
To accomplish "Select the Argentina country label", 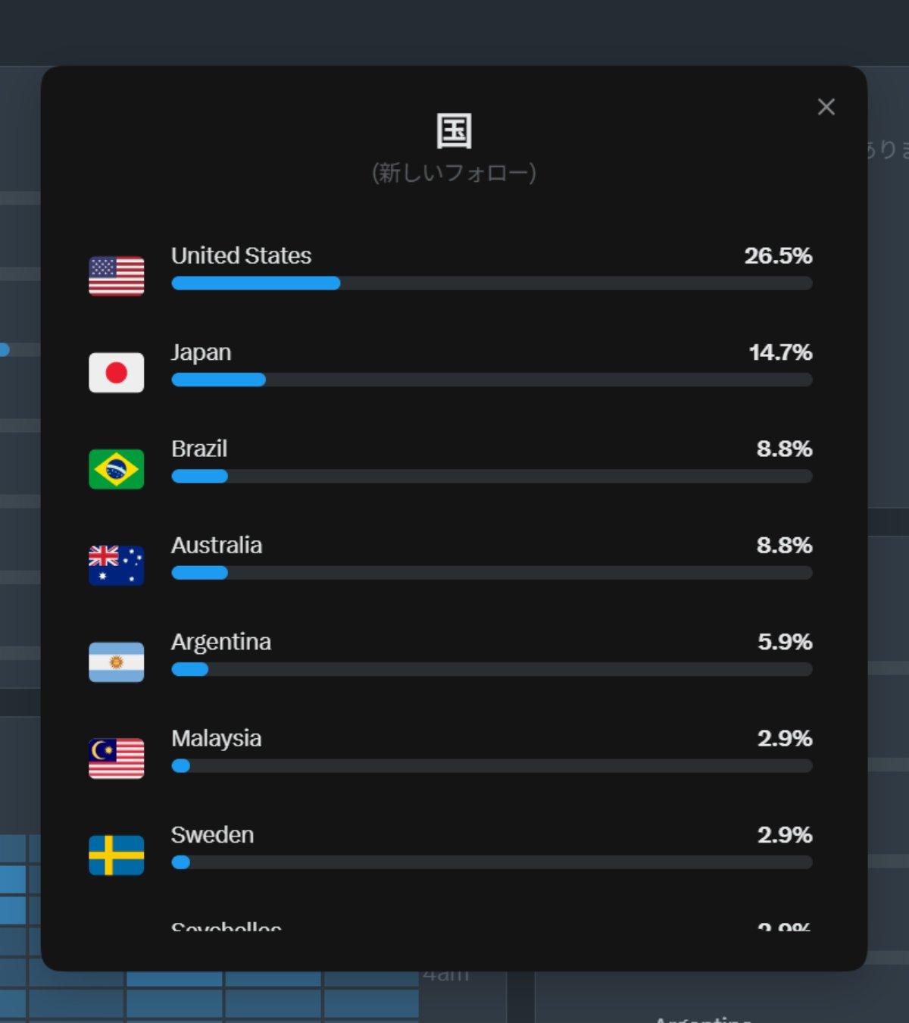I will [221, 642].
